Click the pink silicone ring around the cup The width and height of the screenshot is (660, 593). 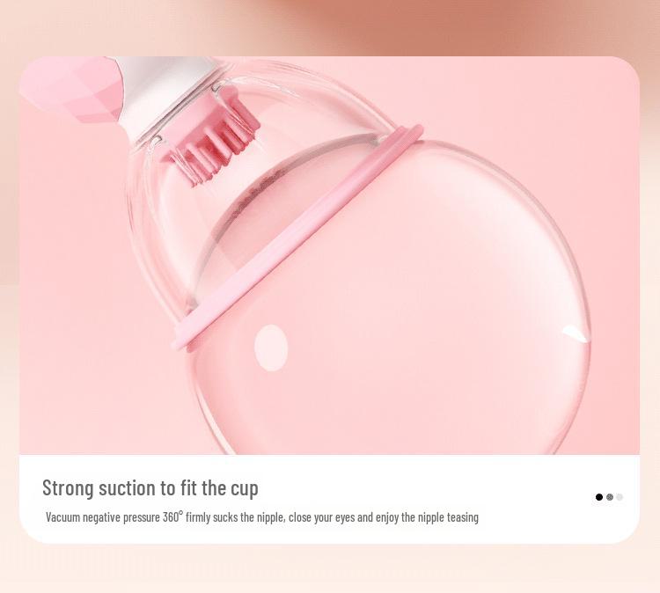(297, 237)
